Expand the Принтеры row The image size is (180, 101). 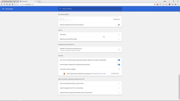(90, 35)
